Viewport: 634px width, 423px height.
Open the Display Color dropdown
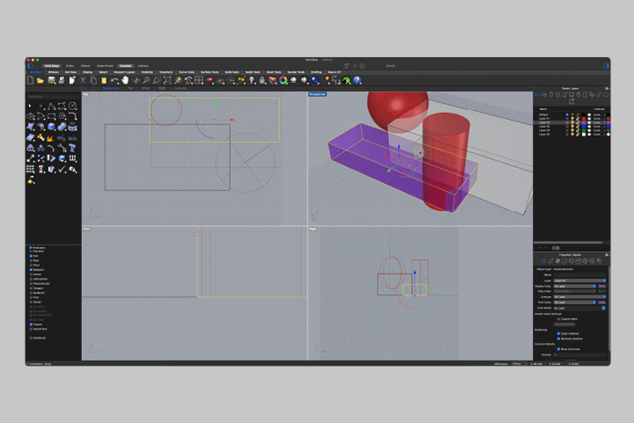574,286
